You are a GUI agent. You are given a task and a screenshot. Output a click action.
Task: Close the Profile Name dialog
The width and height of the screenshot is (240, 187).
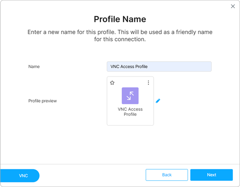point(233,6)
